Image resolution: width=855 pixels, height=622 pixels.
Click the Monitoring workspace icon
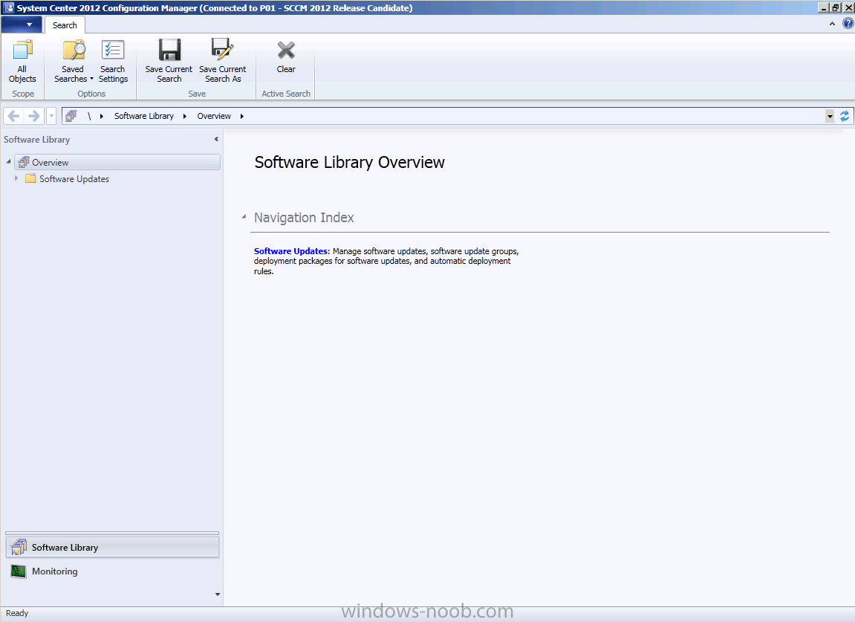tap(19, 571)
